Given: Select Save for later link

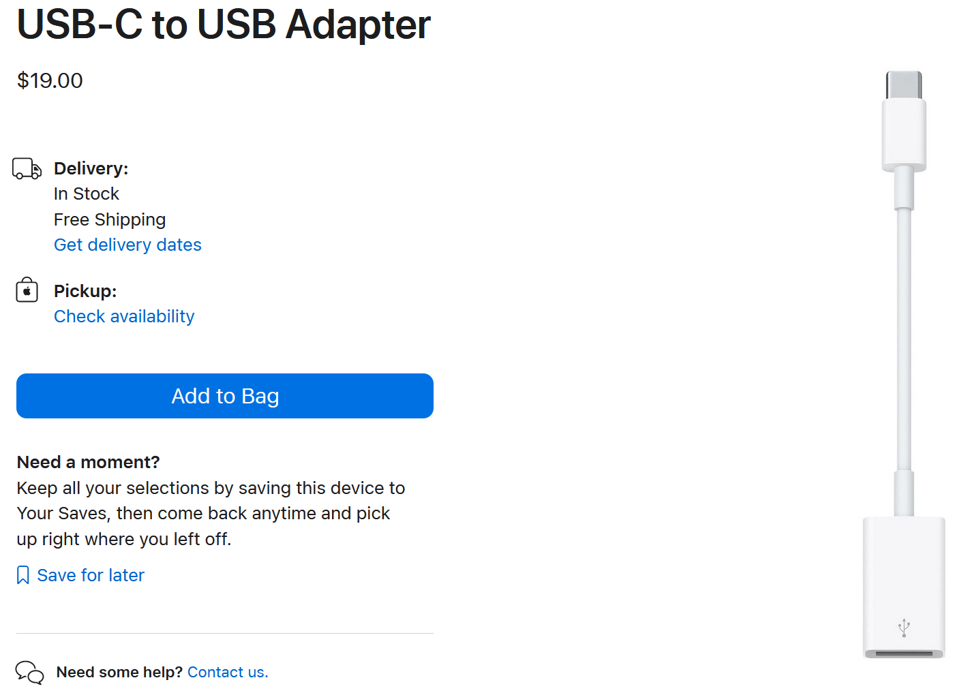Looking at the screenshot, I should point(91,575).
